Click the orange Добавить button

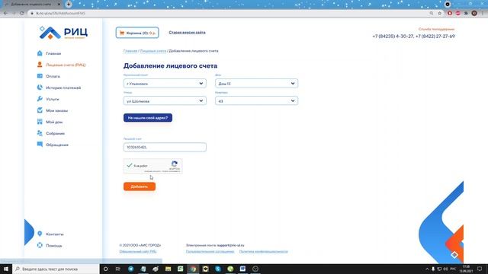point(140,186)
